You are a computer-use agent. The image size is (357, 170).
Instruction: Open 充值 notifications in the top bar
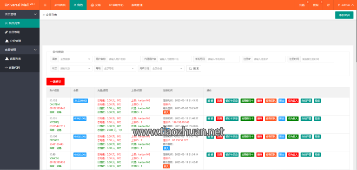click(302, 5)
